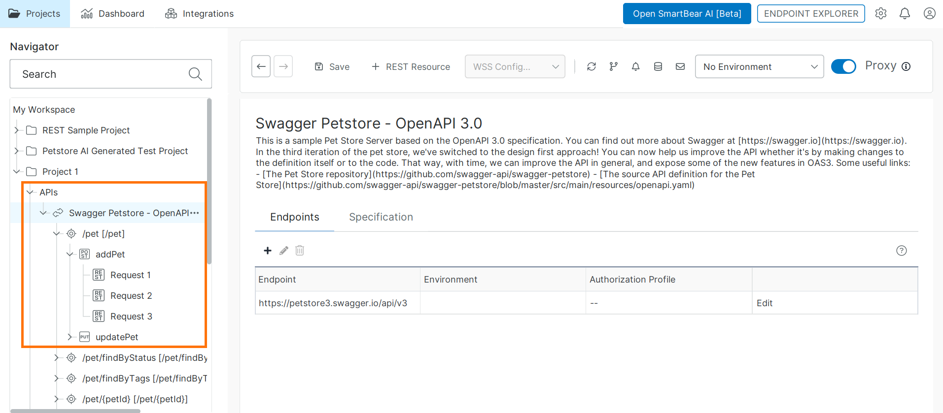Click the envelope mail icon
The height and width of the screenshot is (413, 943).
680,66
